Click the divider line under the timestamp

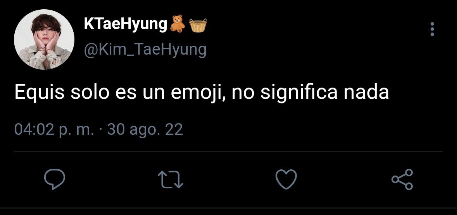[x=228, y=152]
